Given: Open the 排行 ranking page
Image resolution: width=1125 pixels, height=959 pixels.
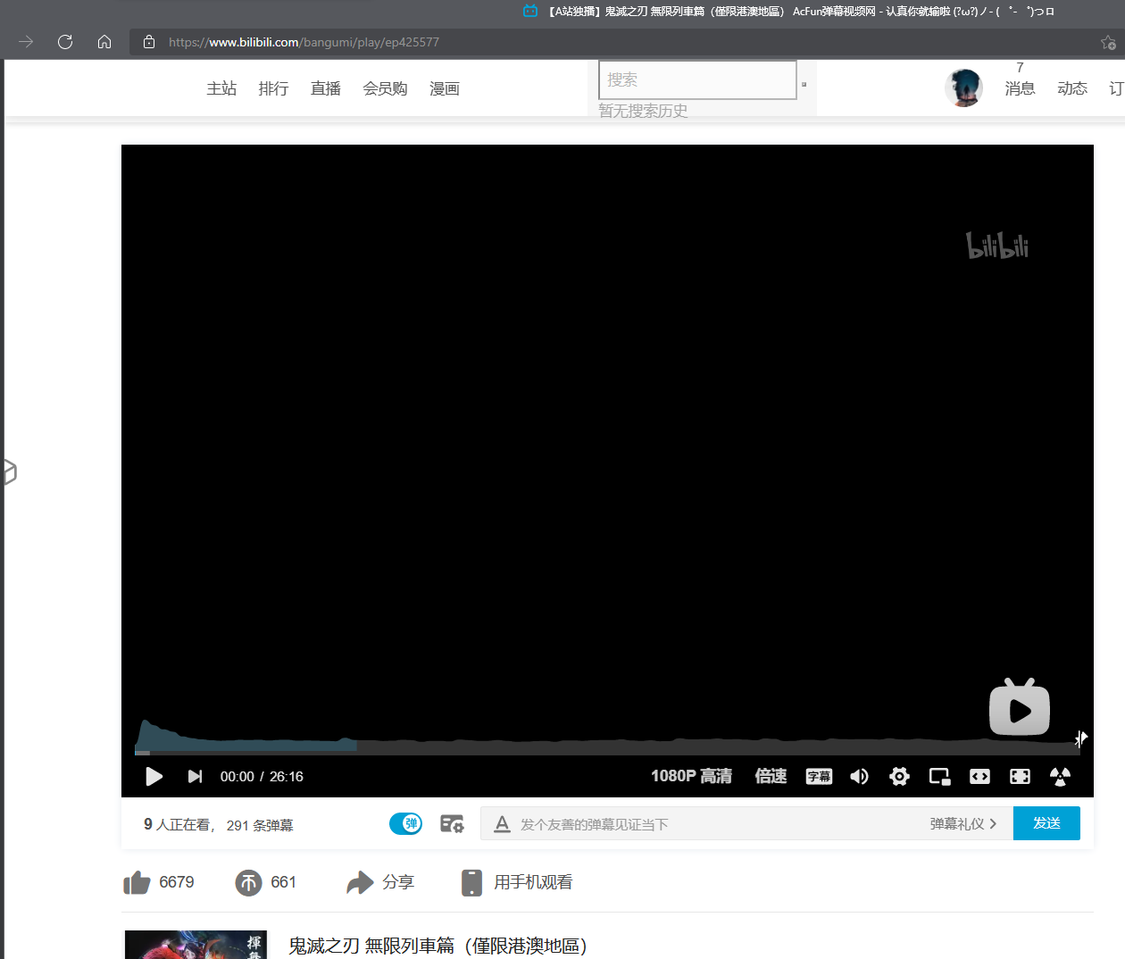Looking at the screenshot, I should pyautogui.click(x=273, y=88).
